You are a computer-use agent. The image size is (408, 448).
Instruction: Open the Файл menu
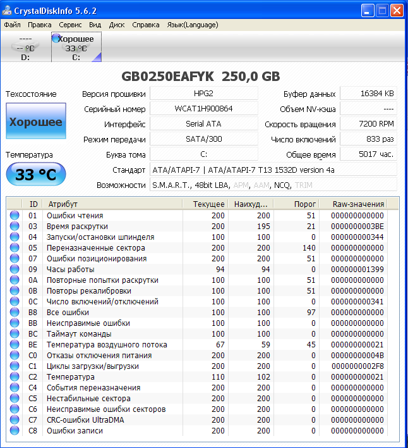(x=12, y=25)
